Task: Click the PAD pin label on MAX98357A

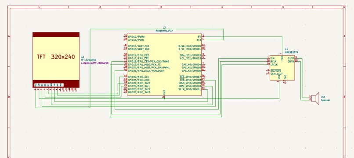Action: [285, 77]
